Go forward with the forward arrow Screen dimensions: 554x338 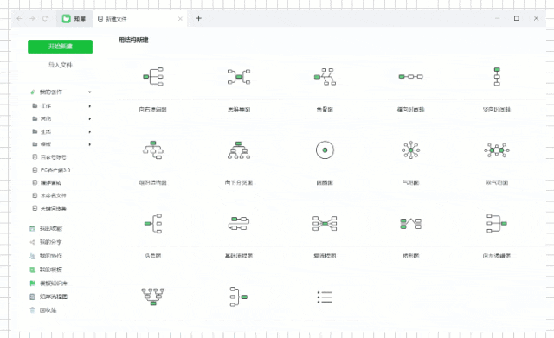pyautogui.click(x=32, y=18)
